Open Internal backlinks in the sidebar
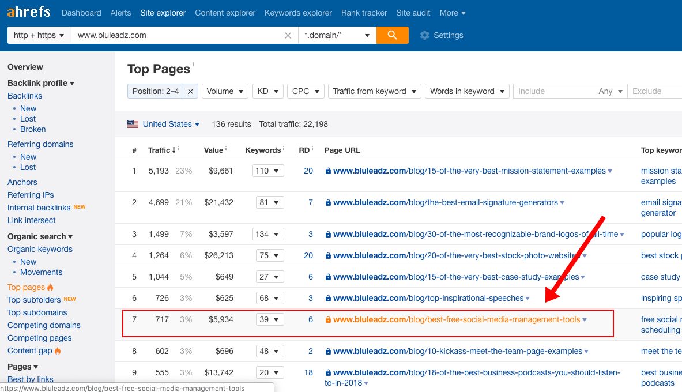682x392 pixels. (x=39, y=208)
